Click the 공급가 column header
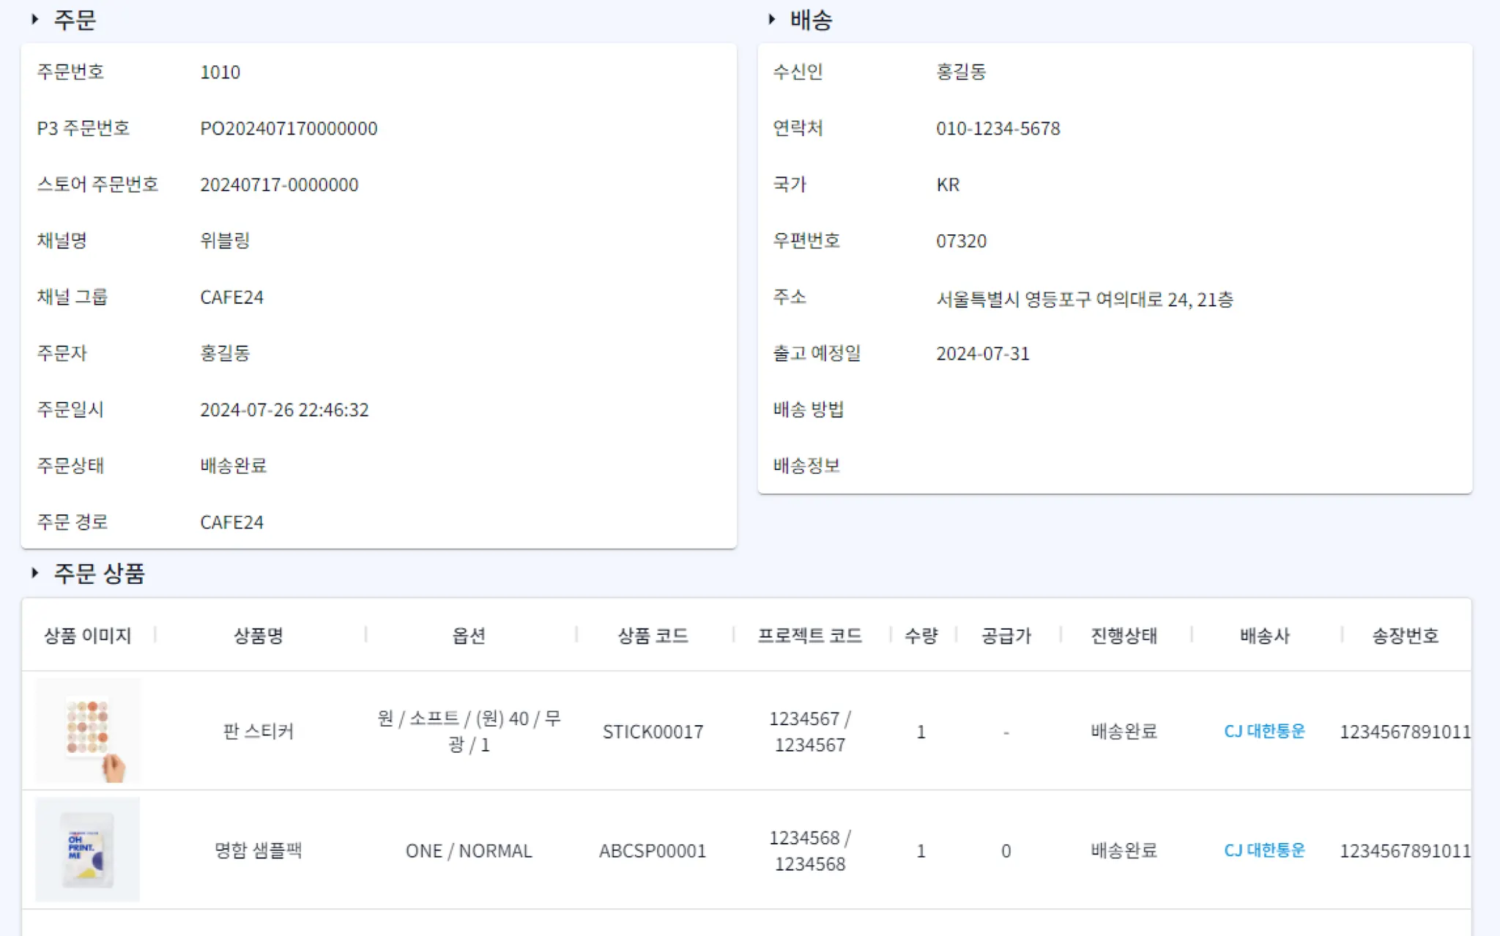The width and height of the screenshot is (1500, 936). coord(1006,636)
